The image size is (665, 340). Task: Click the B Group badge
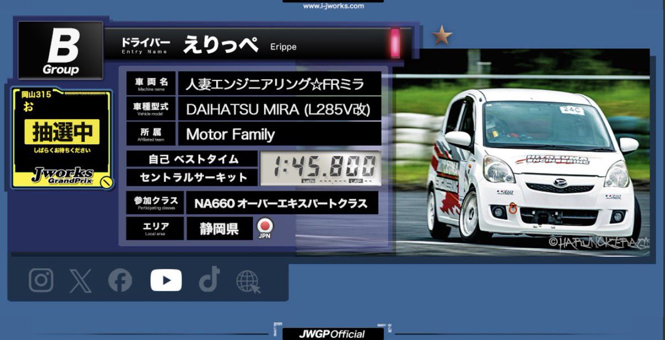point(61,50)
